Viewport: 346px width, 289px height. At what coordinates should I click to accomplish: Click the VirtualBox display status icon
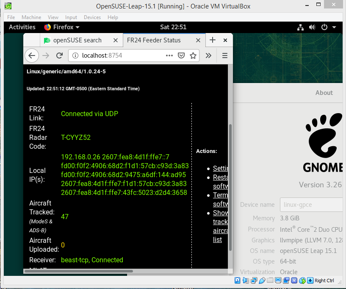(x=278, y=281)
